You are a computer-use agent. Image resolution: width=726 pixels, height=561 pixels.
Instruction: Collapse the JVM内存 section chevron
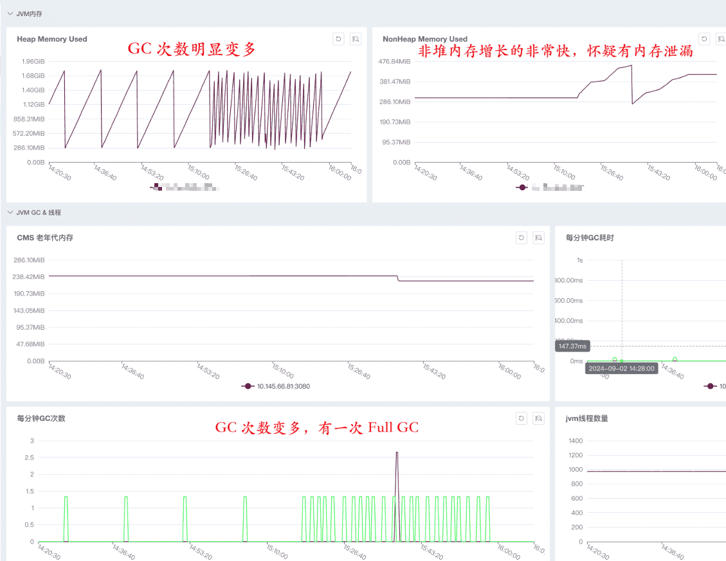(x=10, y=13)
